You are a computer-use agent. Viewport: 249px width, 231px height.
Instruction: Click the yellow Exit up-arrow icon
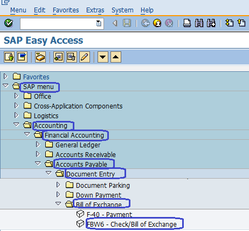pos(157,23)
